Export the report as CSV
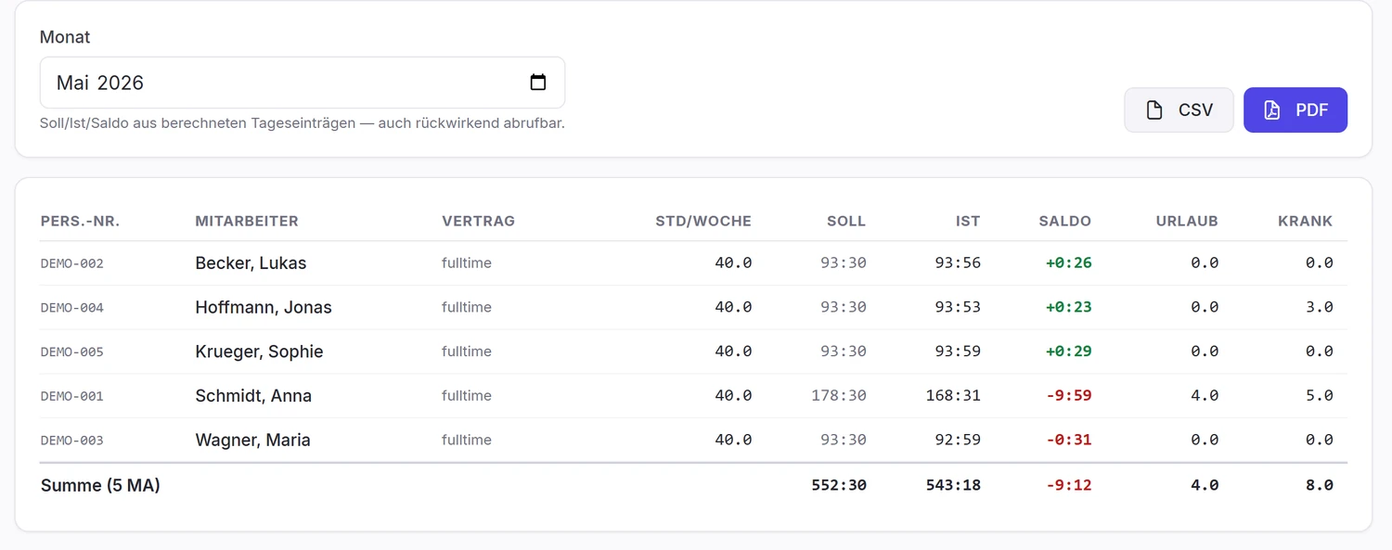 click(x=1179, y=110)
